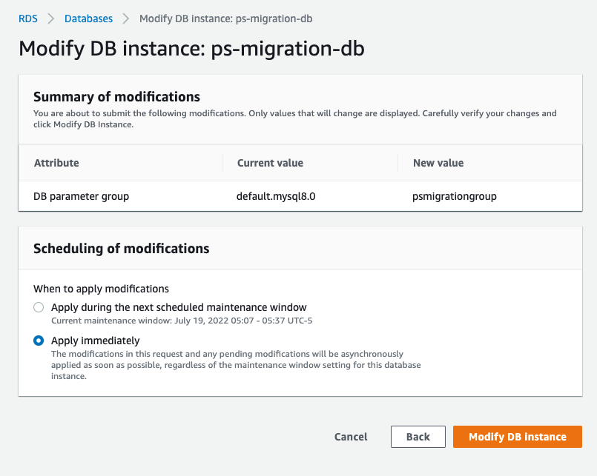Click the 'Summary of modifications' heading
Viewport: 597px width, 476px height.
pyautogui.click(x=116, y=97)
